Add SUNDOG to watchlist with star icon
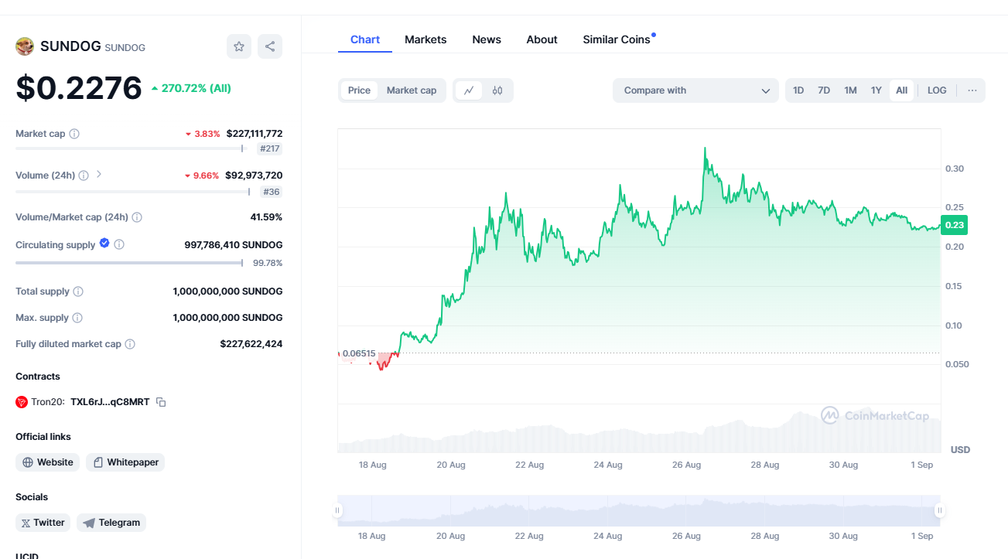 [x=239, y=46]
